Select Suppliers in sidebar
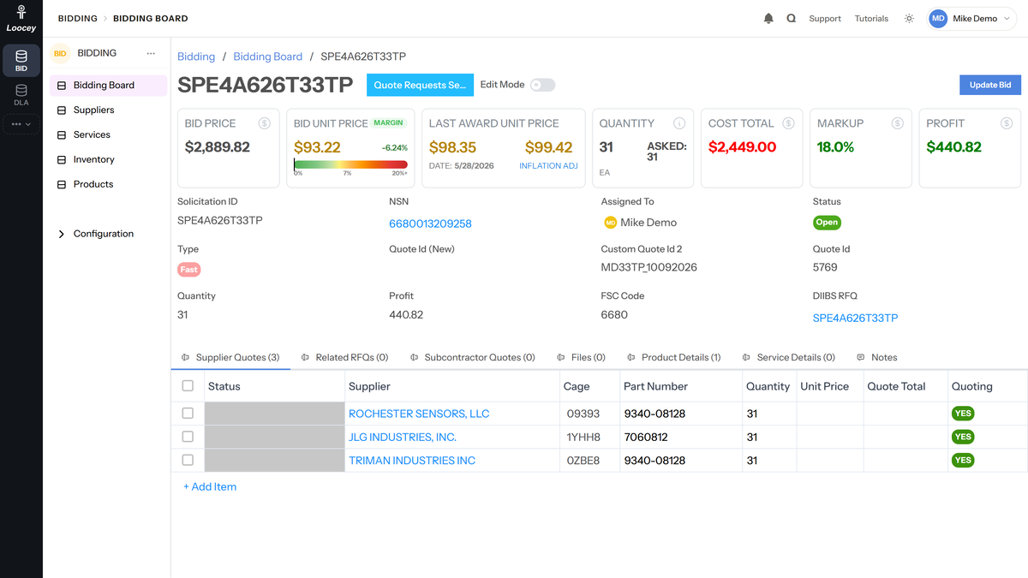This screenshot has width=1028, height=578. pyautogui.click(x=108, y=110)
